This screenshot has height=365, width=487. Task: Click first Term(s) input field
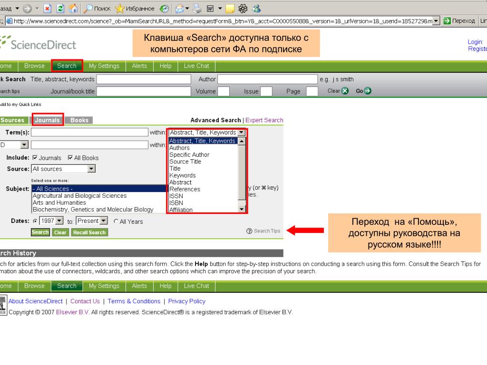click(x=89, y=132)
